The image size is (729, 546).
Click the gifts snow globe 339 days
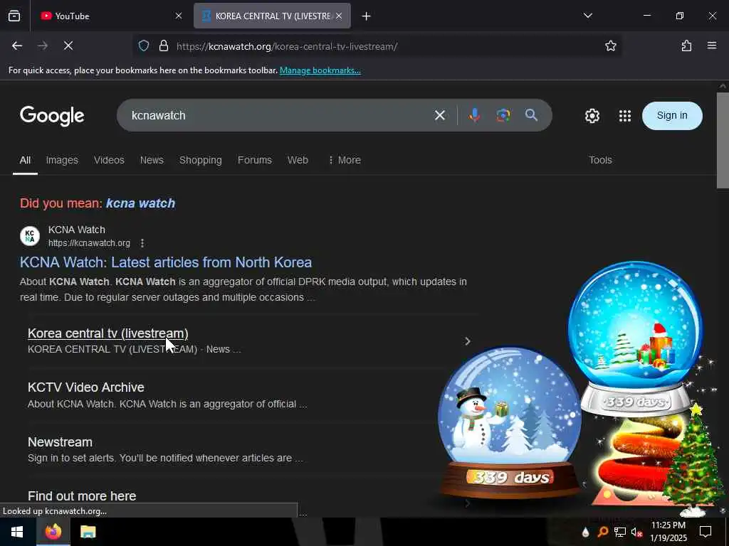[x=636, y=338]
